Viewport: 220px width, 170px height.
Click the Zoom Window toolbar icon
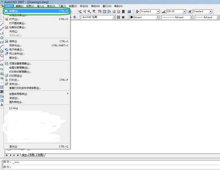click(89, 11)
